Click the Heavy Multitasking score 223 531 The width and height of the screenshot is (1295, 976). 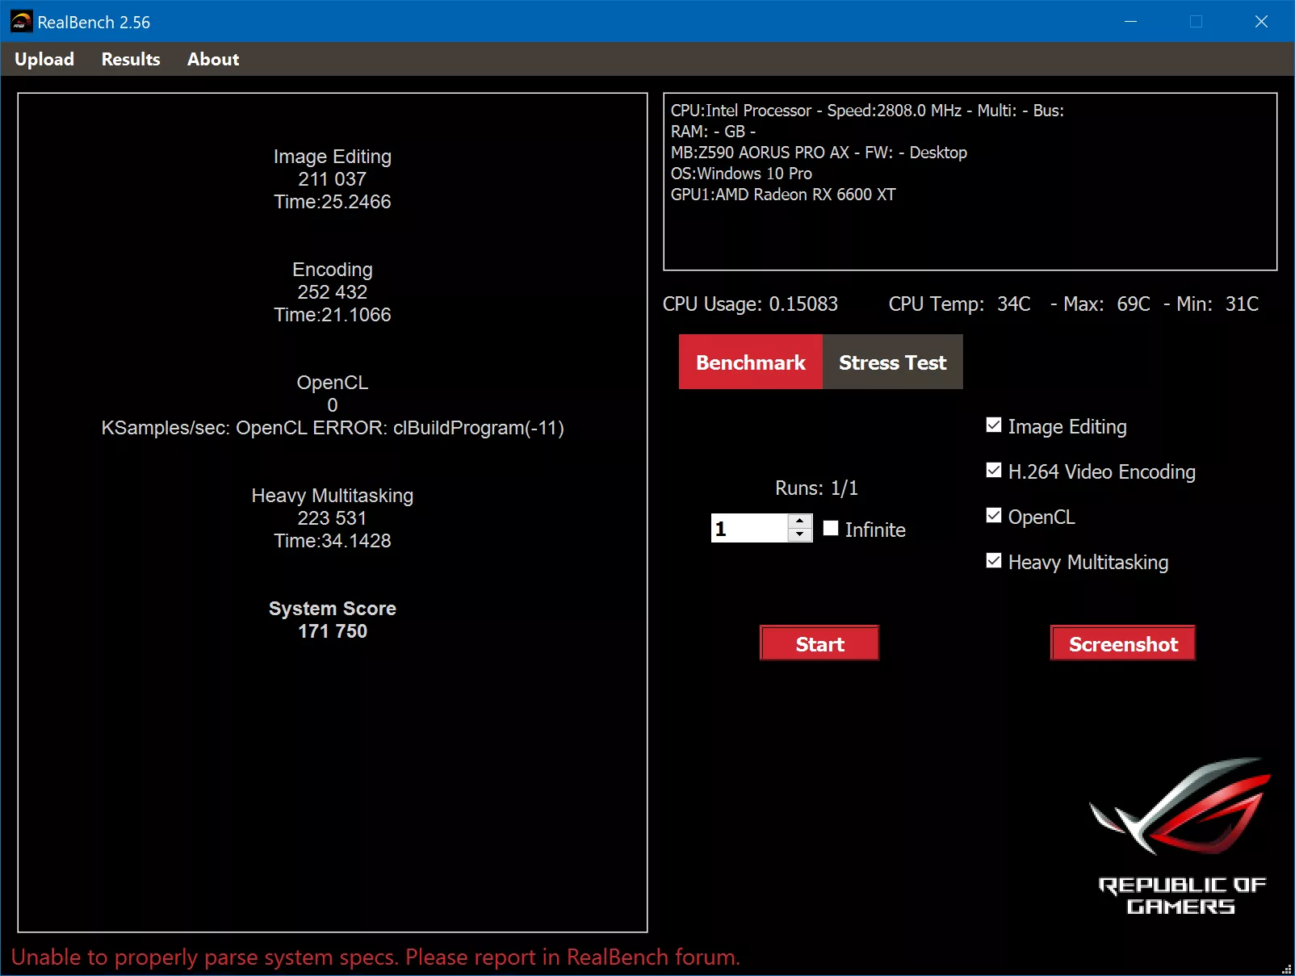(333, 518)
